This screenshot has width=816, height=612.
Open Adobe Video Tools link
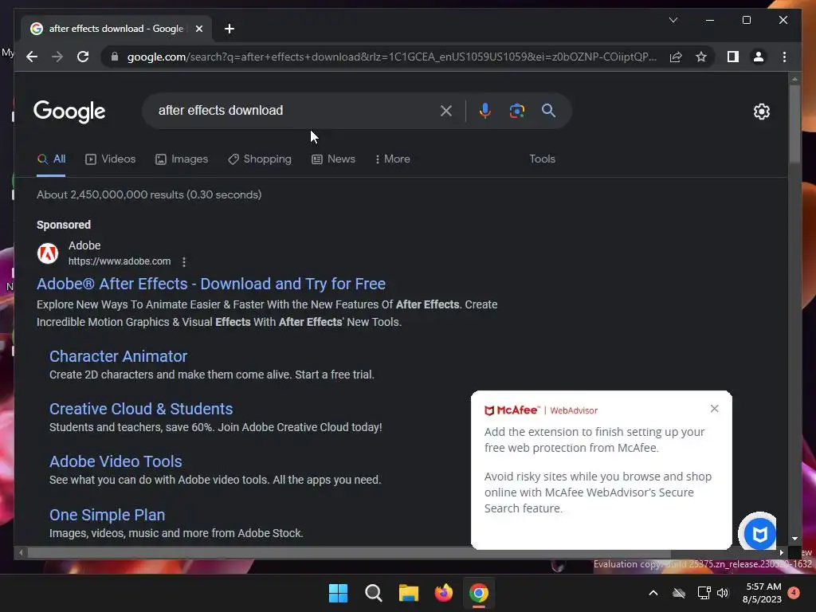116,461
